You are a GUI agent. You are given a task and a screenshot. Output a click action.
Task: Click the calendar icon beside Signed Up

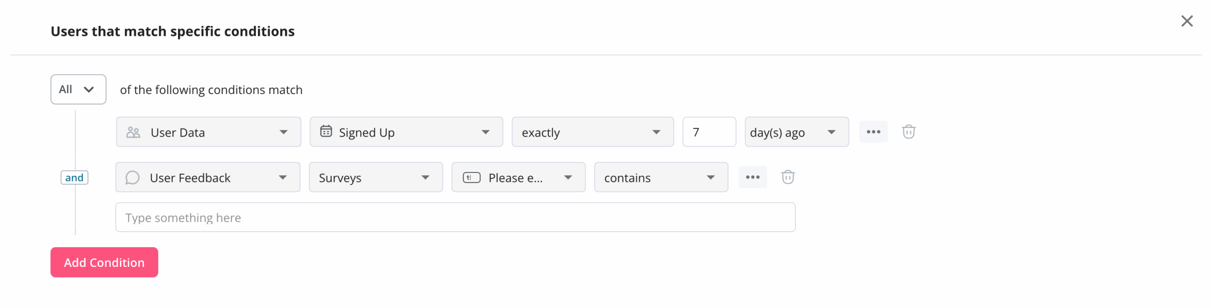[326, 132]
